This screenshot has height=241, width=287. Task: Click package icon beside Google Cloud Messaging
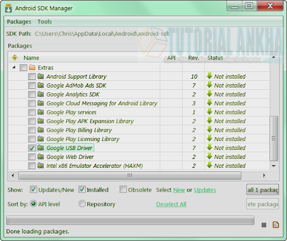[x=41, y=103]
